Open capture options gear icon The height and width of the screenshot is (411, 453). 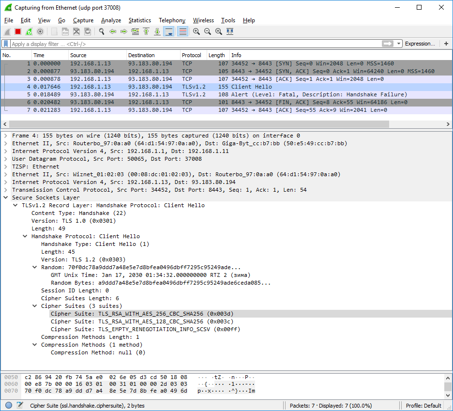click(x=40, y=31)
